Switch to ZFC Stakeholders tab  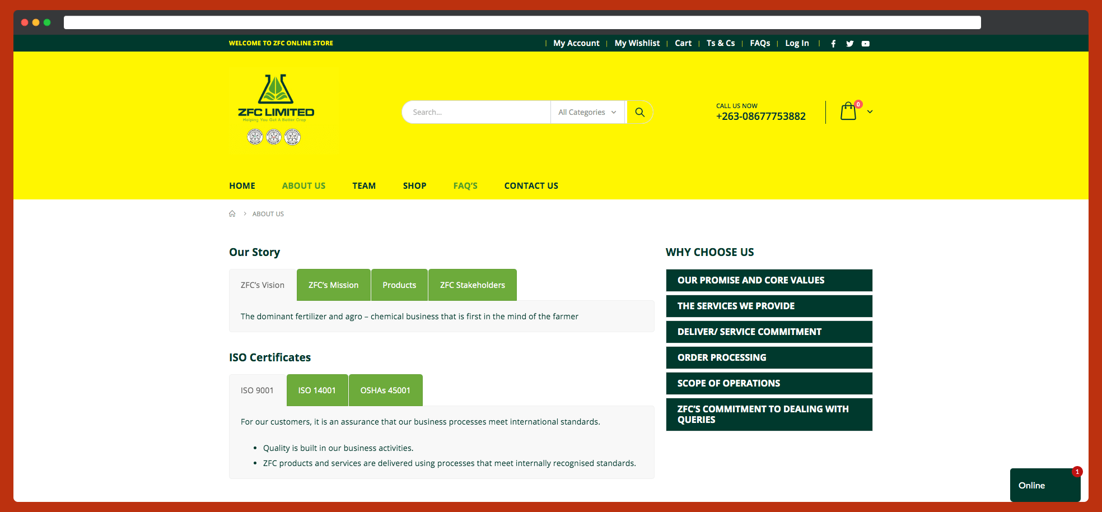pyautogui.click(x=472, y=285)
